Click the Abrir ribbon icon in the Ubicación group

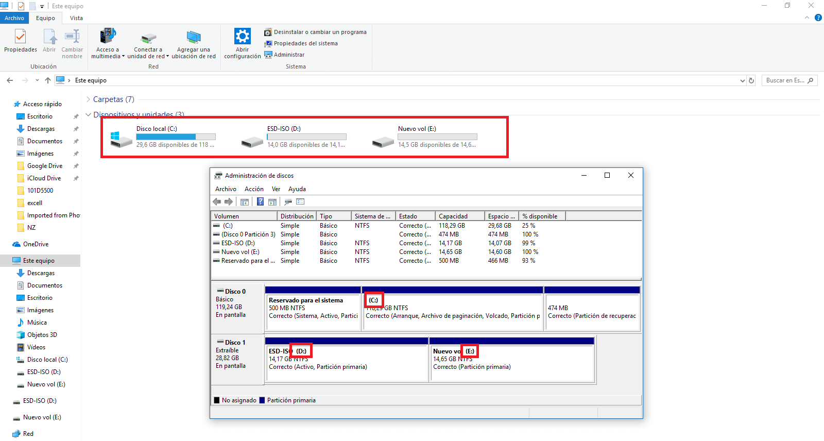49,41
